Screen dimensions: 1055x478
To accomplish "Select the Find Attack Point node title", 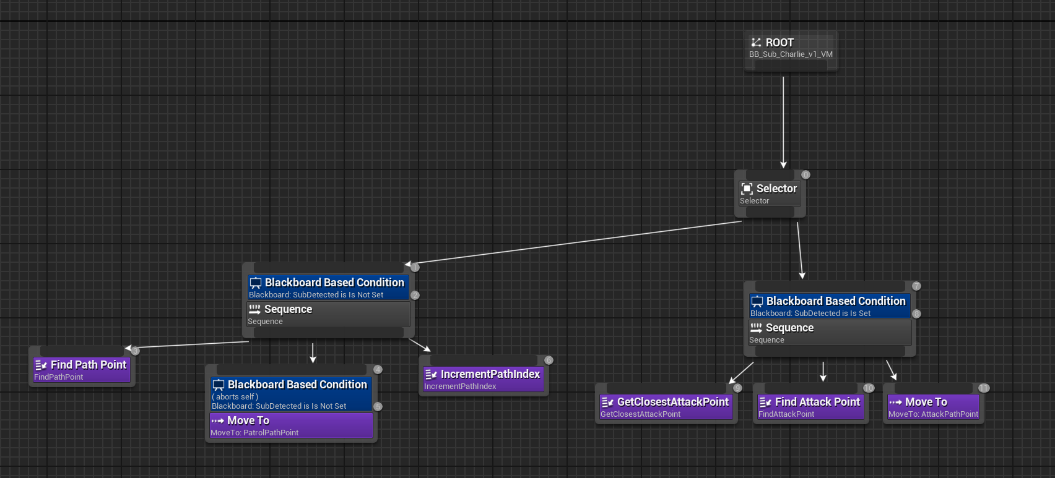I will pyautogui.click(x=817, y=402).
